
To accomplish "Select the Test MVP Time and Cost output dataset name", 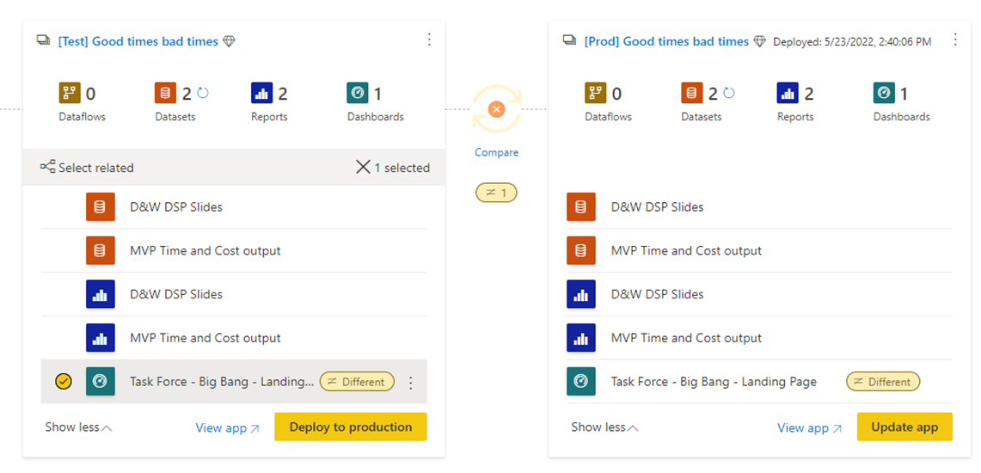I will (205, 250).
